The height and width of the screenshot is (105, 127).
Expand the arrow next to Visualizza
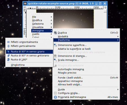tap(51, 27)
